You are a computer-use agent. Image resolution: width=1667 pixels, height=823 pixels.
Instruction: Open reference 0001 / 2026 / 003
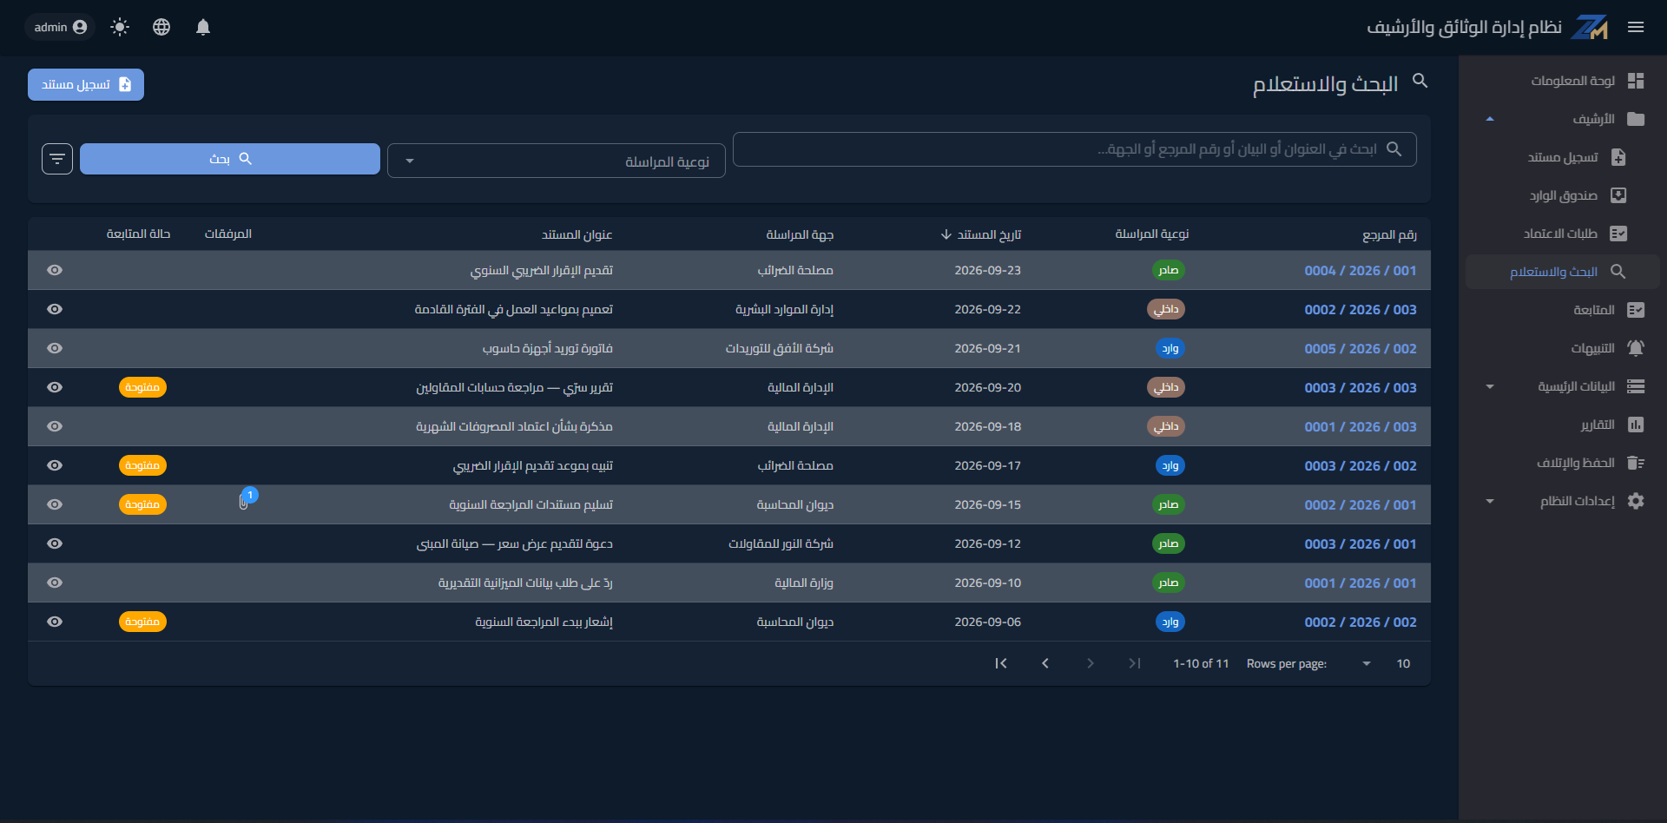click(x=1361, y=427)
